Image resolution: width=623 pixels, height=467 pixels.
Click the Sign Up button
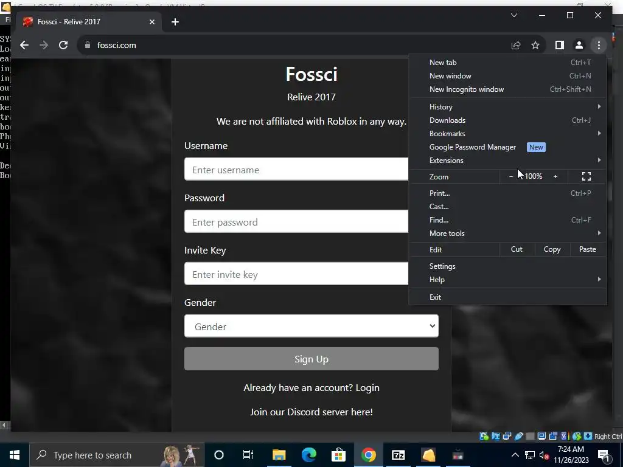tap(311, 359)
